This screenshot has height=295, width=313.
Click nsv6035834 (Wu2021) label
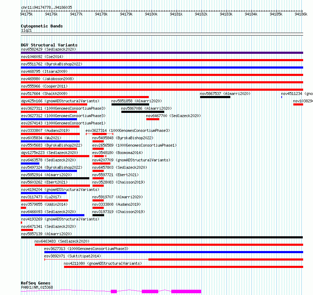pyautogui.click(x=41, y=138)
